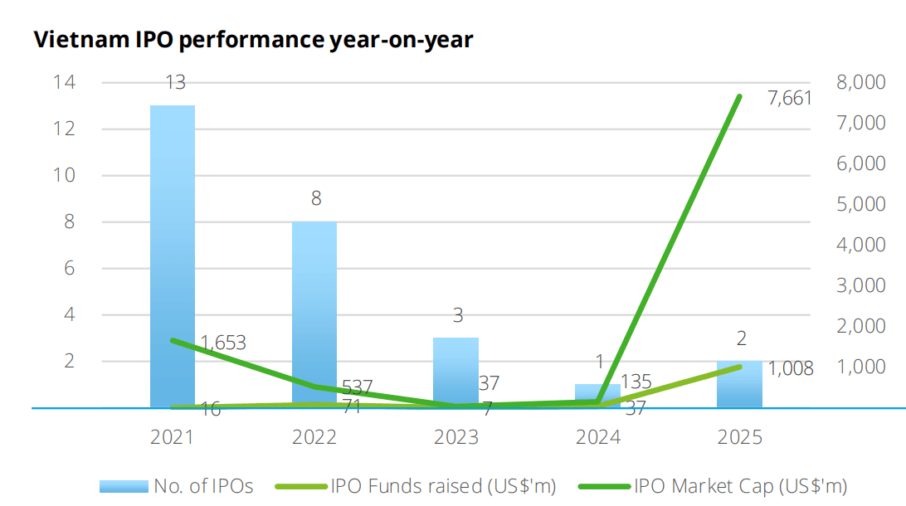
Task: Expand the 7,661 market cap data point
Action: [738, 97]
